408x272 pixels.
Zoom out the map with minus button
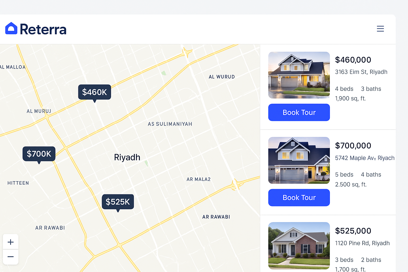[11, 257]
